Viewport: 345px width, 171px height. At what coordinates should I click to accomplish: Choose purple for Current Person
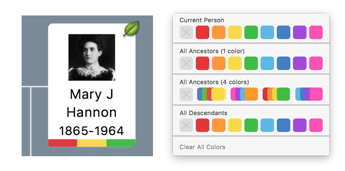pyautogui.click(x=300, y=32)
